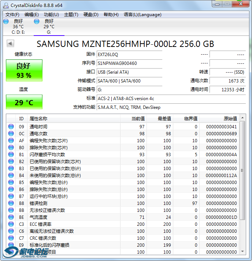Click the serial number S1NPNWAG900460
This screenshot has width=252, height=261.
click(129, 63)
